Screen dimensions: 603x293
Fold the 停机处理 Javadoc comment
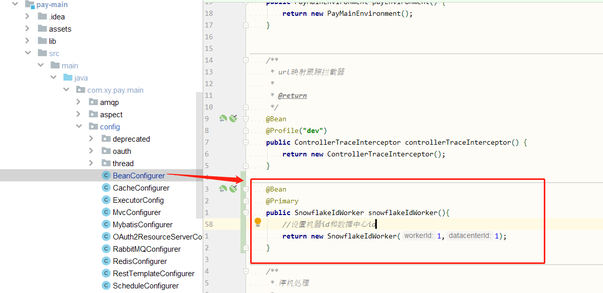[x=246, y=271]
